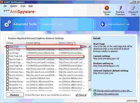Viewport: 140px width, 103px height.
Task: Click the 'Setting' column header
Action: [x=10, y=43]
